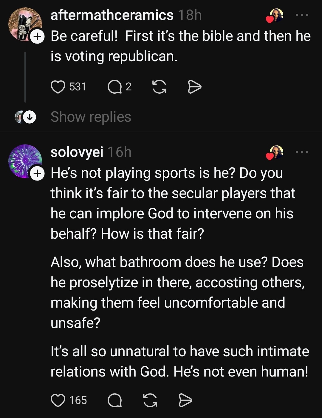Open the aftermathceramics username link
This screenshot has height=418, width=322.
point(112,15)
